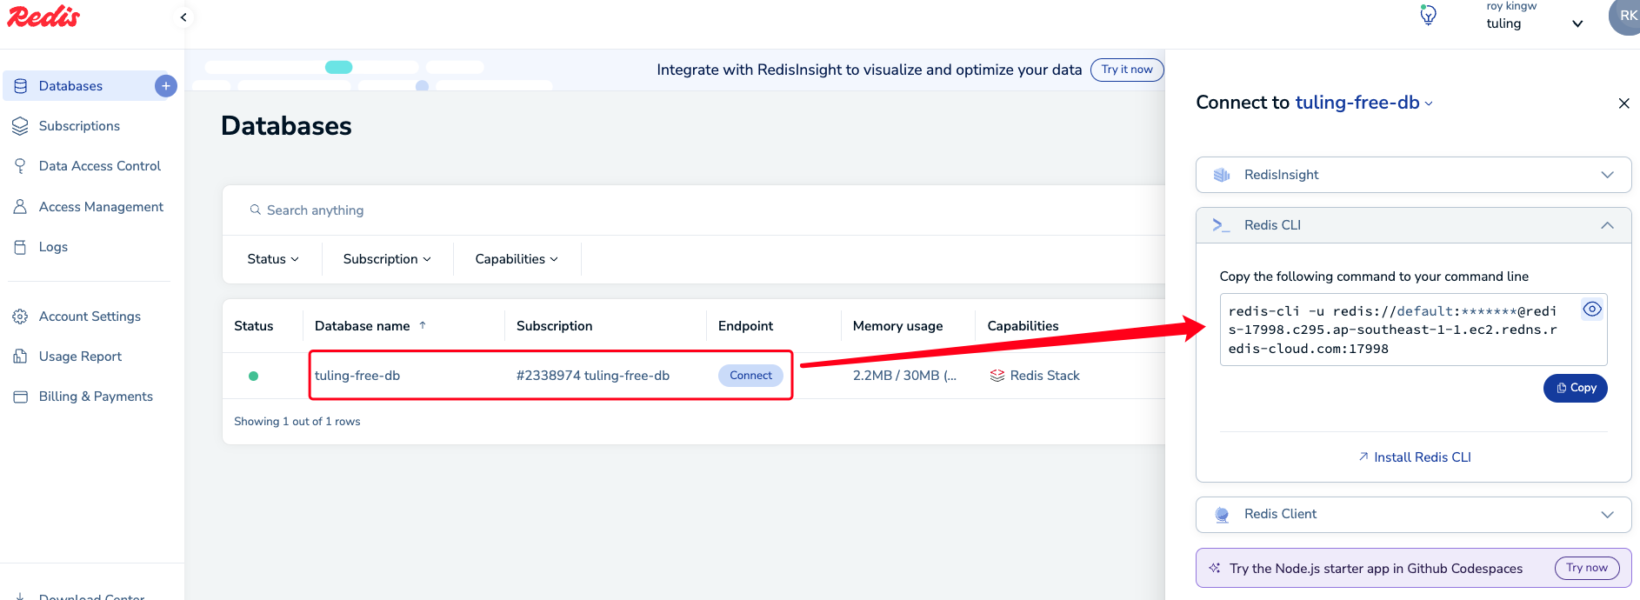This screenshot has width=1640, height=600.
Task: Click the Redis logo
Action: pos(43,17)
